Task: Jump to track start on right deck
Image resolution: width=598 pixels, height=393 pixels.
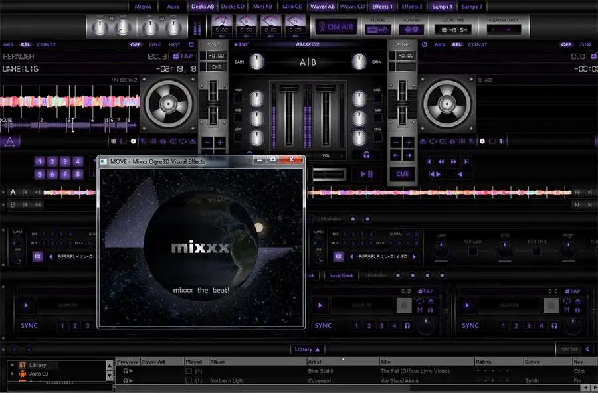Action: point(429,161)
